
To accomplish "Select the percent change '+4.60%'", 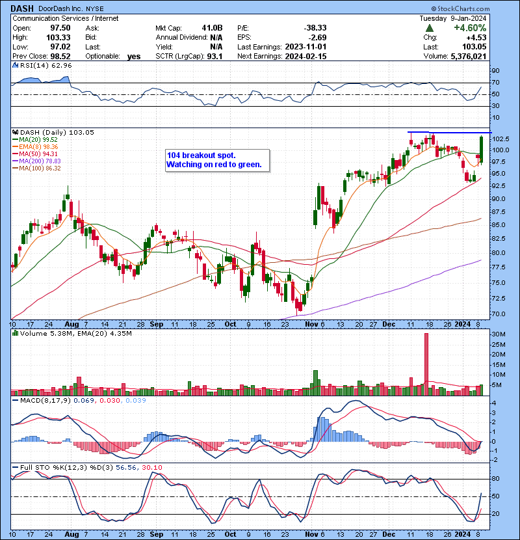I will point(470,28).
